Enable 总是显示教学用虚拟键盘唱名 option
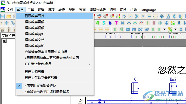 [x=55, y=92]
